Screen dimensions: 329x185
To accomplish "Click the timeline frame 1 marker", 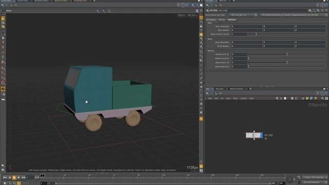I will click(x=42, y=176).
